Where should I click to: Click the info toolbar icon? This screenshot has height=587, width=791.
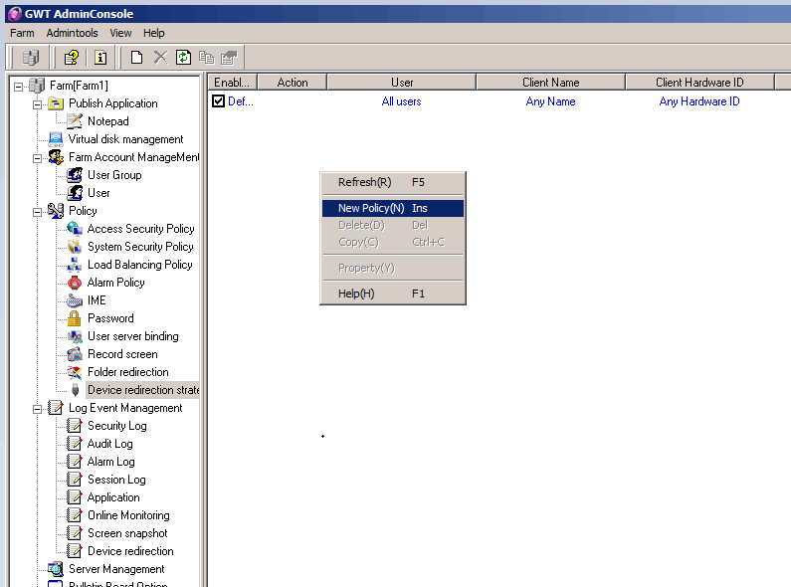[x=100, y=58]
